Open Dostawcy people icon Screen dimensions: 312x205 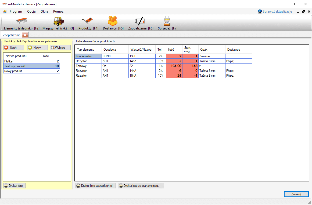[113, 21]
